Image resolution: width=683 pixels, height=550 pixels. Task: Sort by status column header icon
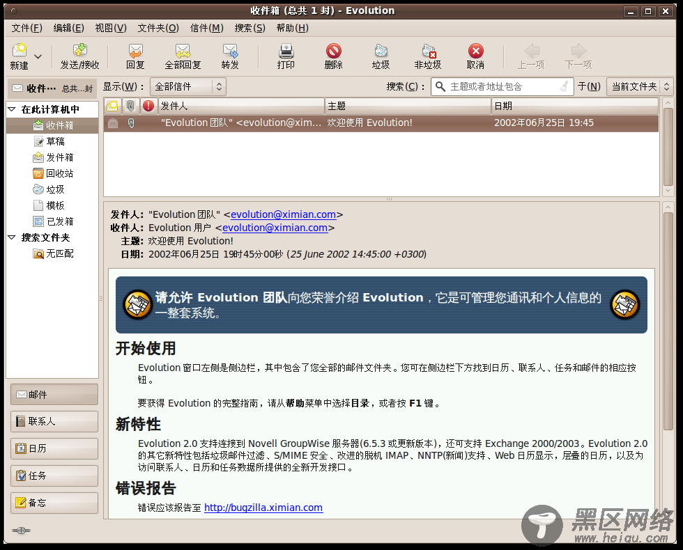pyautogui.click(x=112, y=106)
